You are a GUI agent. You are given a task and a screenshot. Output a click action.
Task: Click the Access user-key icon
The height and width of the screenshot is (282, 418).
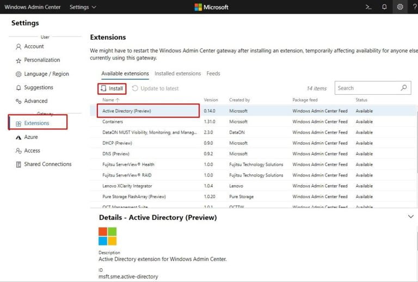(x=19, y=151)
